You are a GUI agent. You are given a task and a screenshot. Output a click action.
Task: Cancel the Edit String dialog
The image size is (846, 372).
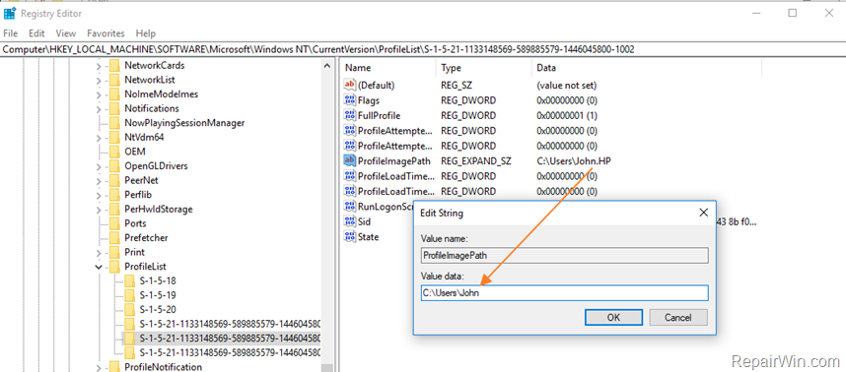(678, 317)
